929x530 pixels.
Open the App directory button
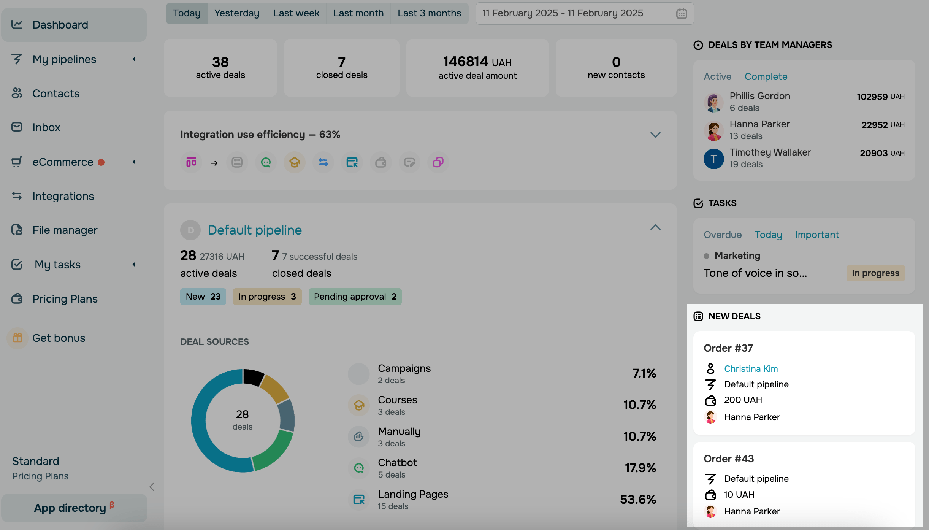(x=74, y=508)
